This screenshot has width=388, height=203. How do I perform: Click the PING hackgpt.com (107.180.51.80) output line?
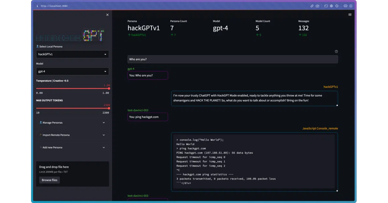click(215, 153)
